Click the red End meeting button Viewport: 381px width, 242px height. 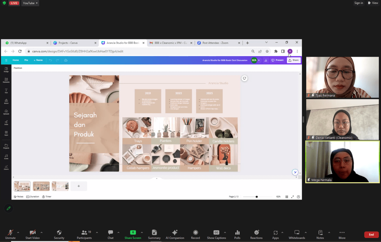371,235
